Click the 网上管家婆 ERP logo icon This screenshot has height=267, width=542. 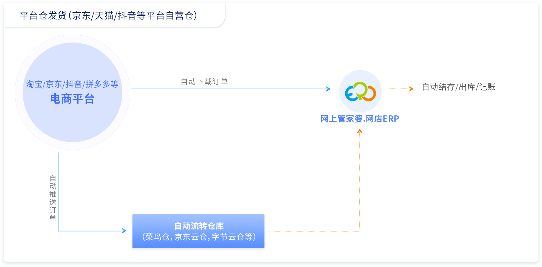tap(360, 91)
